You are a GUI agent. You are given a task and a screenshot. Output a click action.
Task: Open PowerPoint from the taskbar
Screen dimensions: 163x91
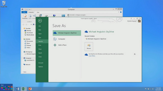point(30,89)
